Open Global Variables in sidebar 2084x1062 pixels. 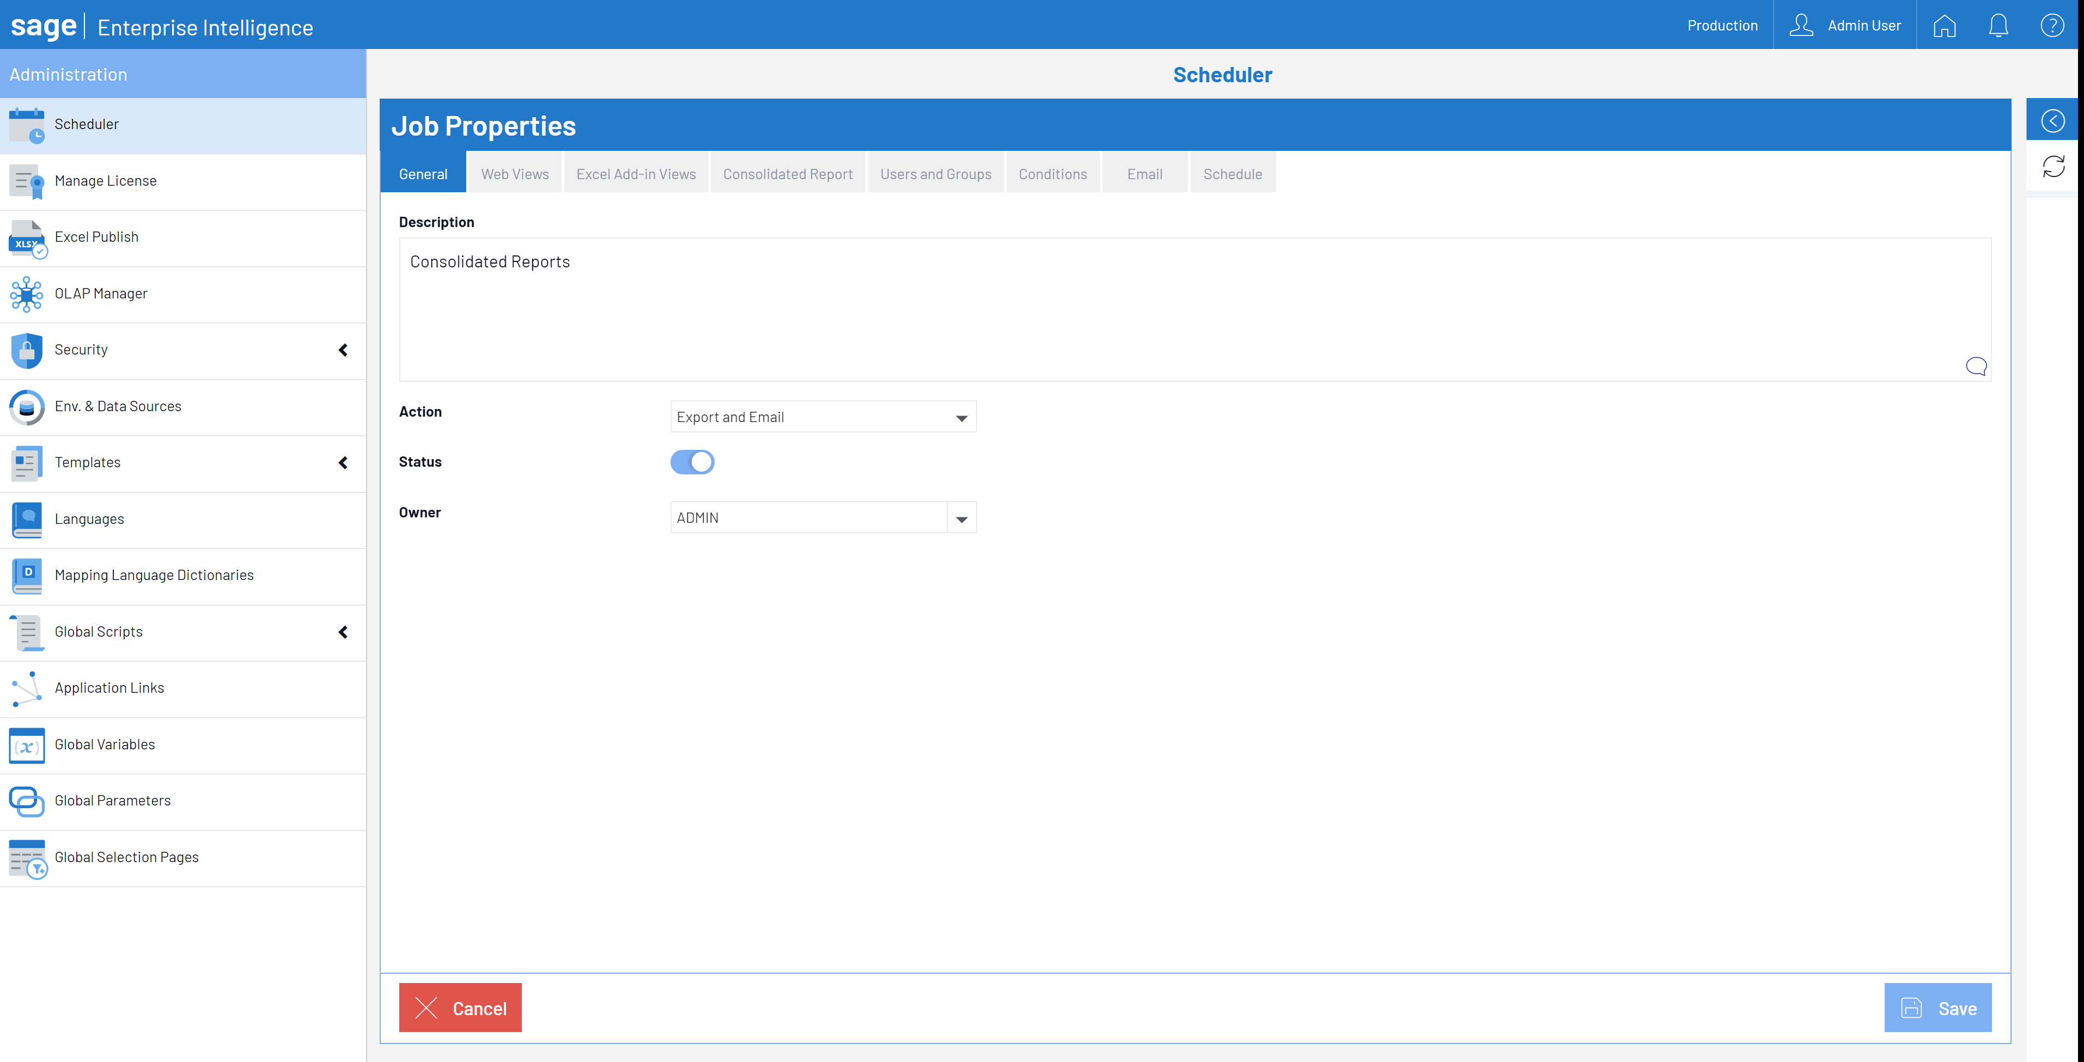point(105,744)
